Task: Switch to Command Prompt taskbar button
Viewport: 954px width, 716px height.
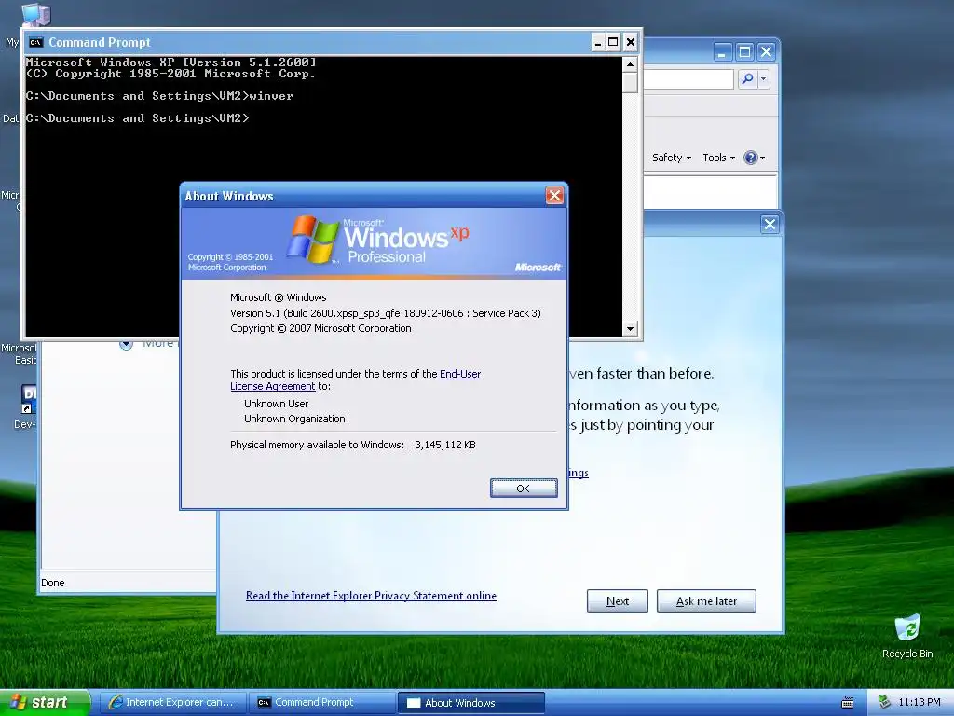Action: pos(321,703)
